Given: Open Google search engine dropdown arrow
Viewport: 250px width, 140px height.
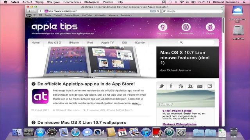Looking at the screenshot, I should pos(164,11).
